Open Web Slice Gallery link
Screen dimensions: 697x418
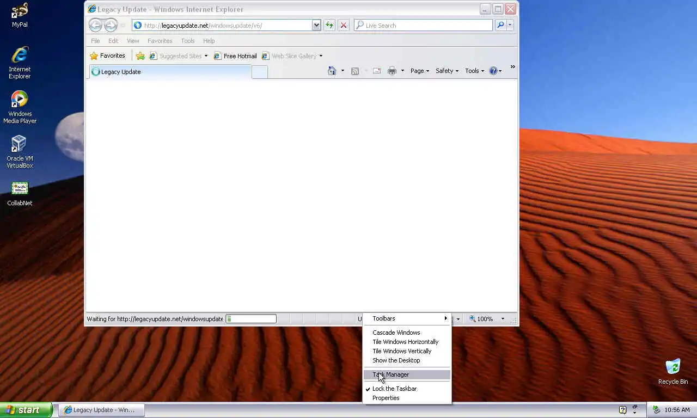click(x=292, y=56)
